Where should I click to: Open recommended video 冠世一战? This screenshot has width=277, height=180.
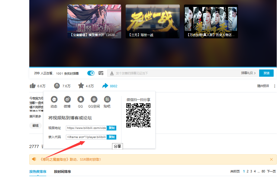click(153, 21)
